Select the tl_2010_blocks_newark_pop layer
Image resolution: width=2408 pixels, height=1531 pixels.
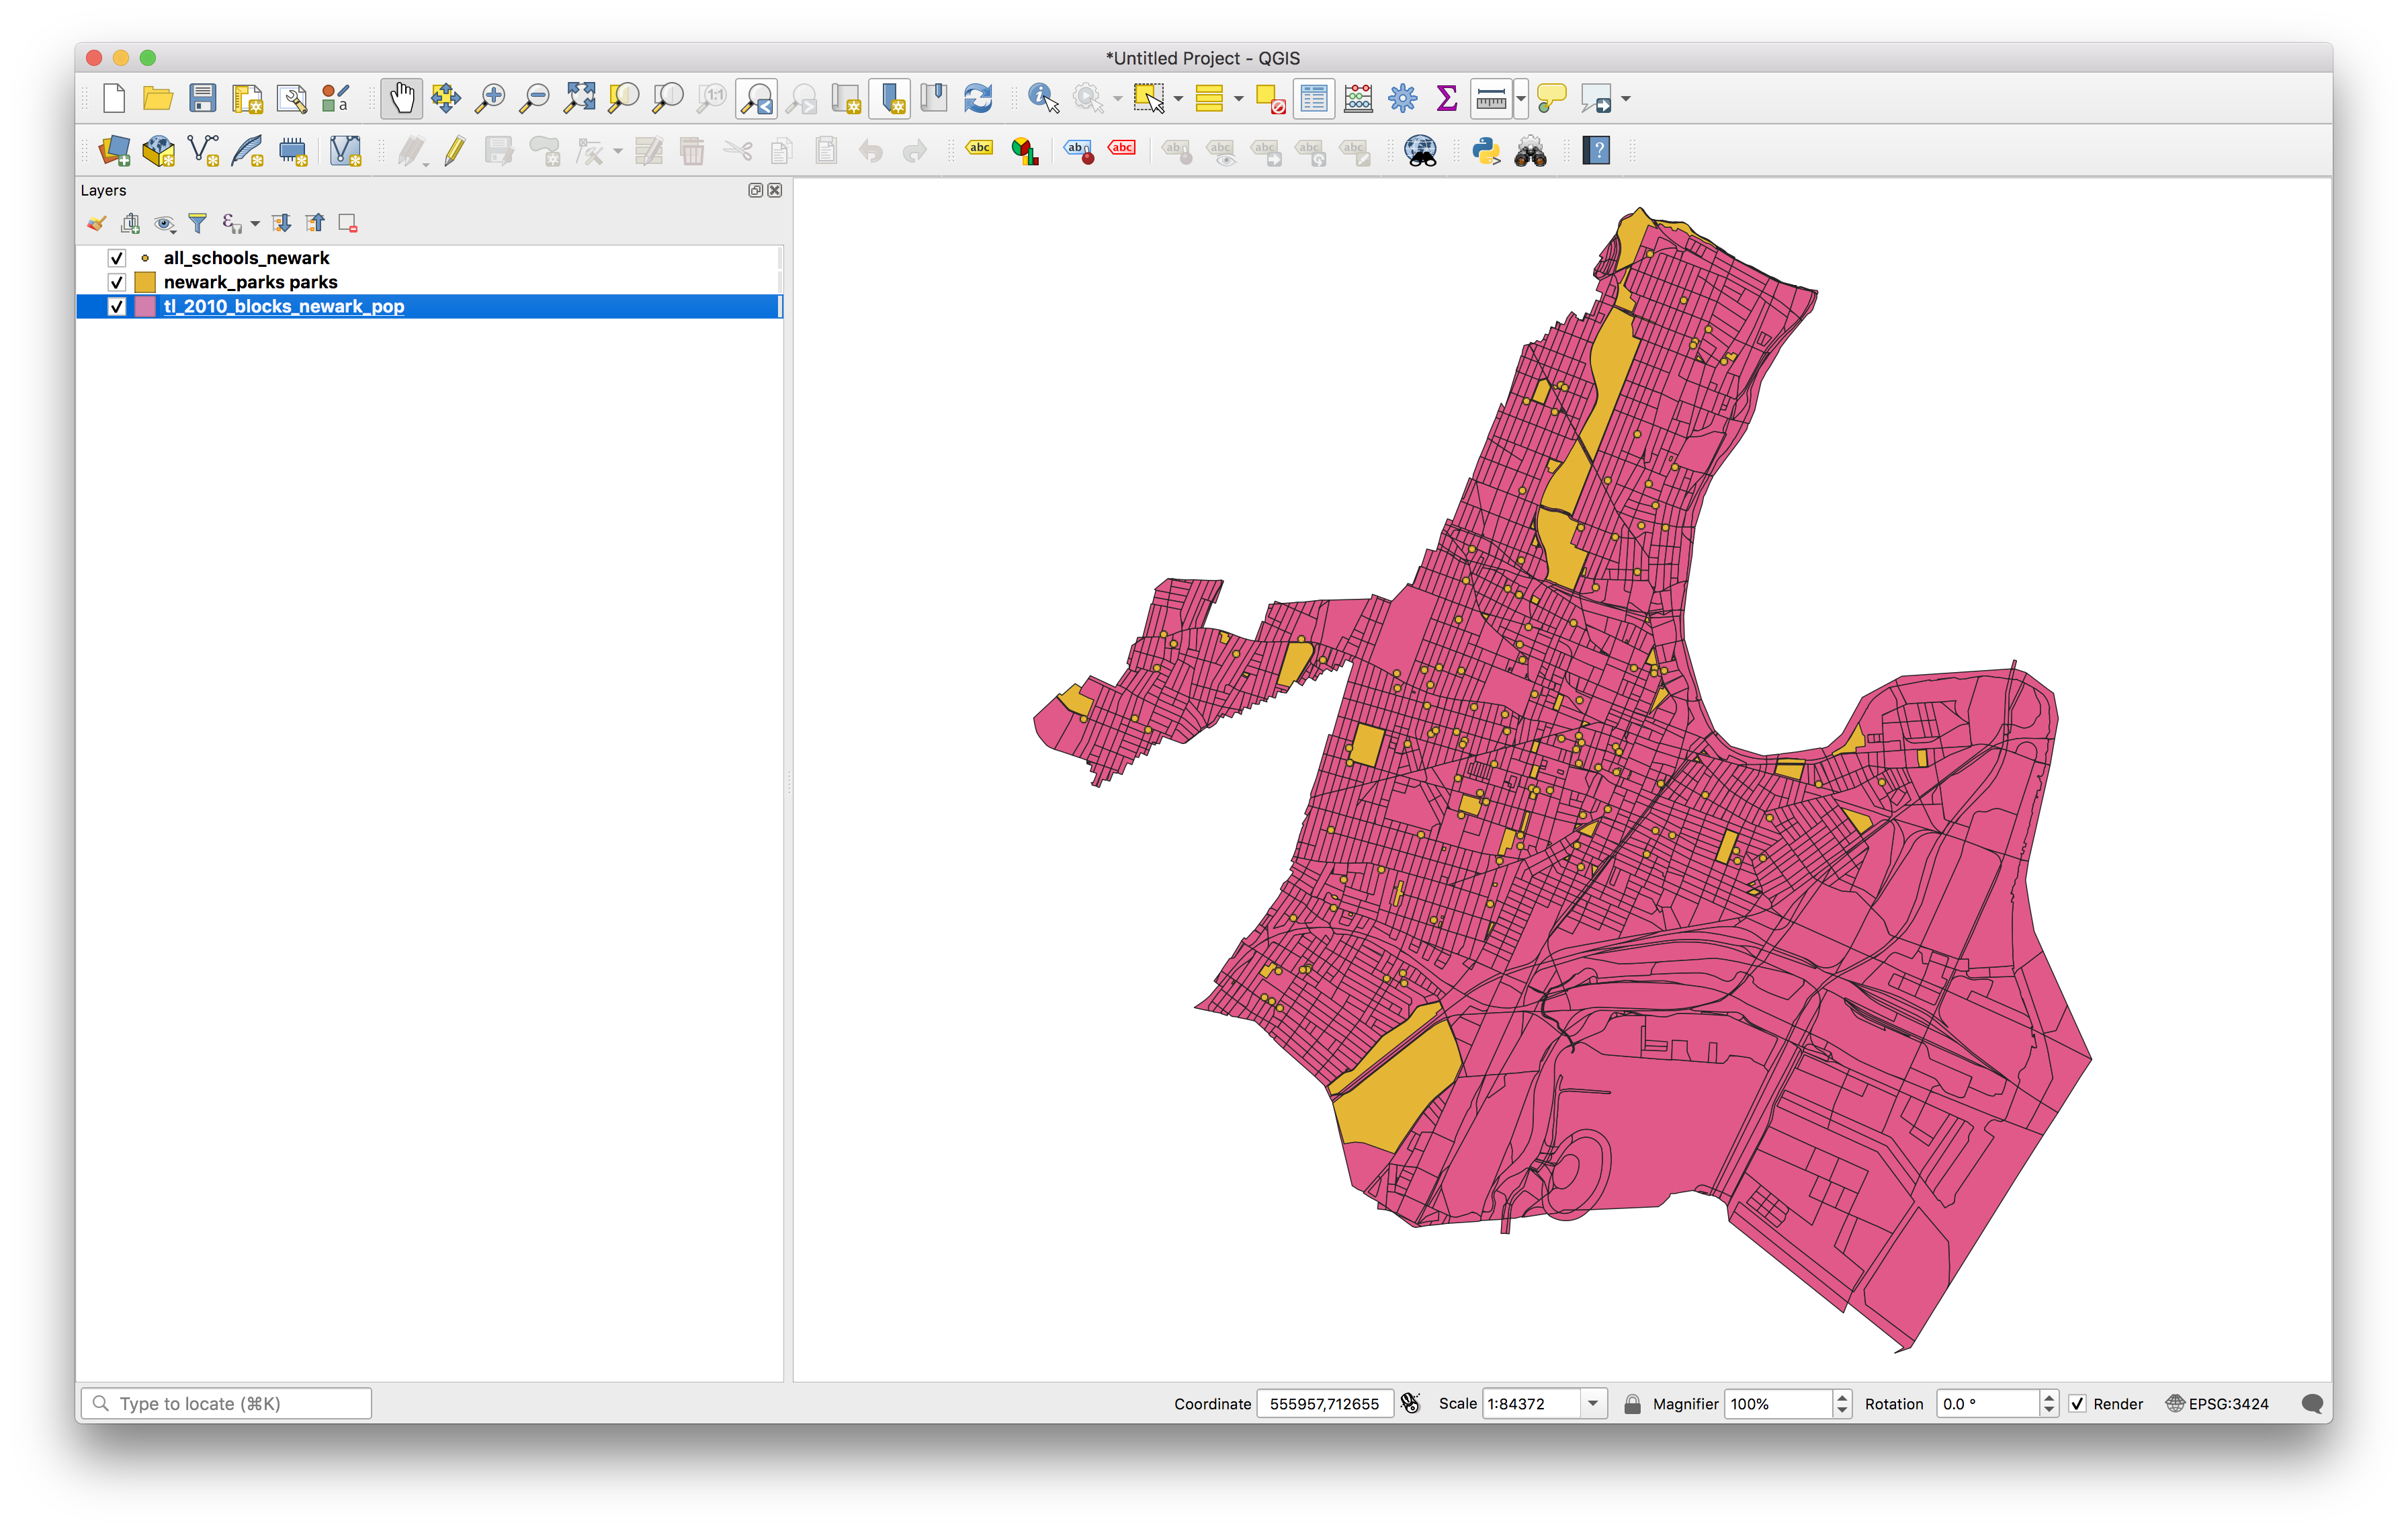pyautogui.click(x=284, y=306)
